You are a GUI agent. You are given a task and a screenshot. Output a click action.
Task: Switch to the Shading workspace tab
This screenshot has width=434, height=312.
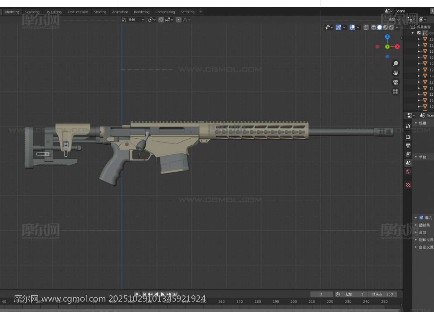point(100,12)
